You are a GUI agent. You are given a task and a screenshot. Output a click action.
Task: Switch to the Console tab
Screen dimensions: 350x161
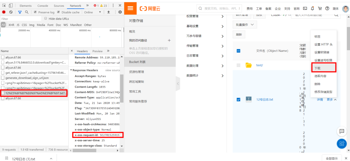pos(43,6)
